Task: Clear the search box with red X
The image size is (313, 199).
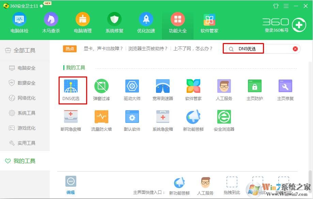Action: 295,49
